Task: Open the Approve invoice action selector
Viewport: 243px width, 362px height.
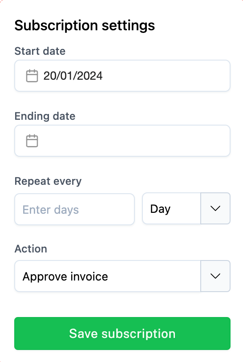Action: pos(122,276)
